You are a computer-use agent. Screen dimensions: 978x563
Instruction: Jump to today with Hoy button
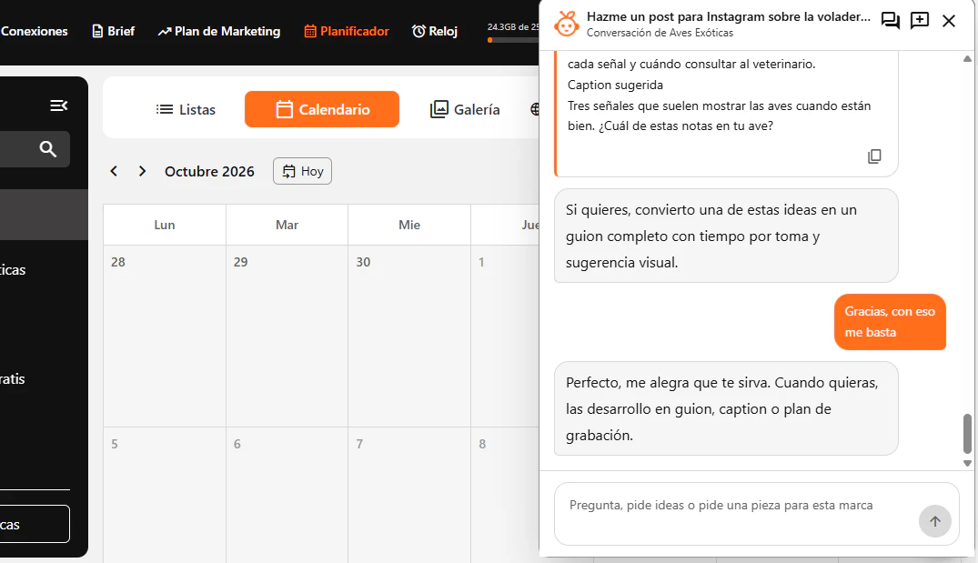pyautogui.click(x=303, y=171)
